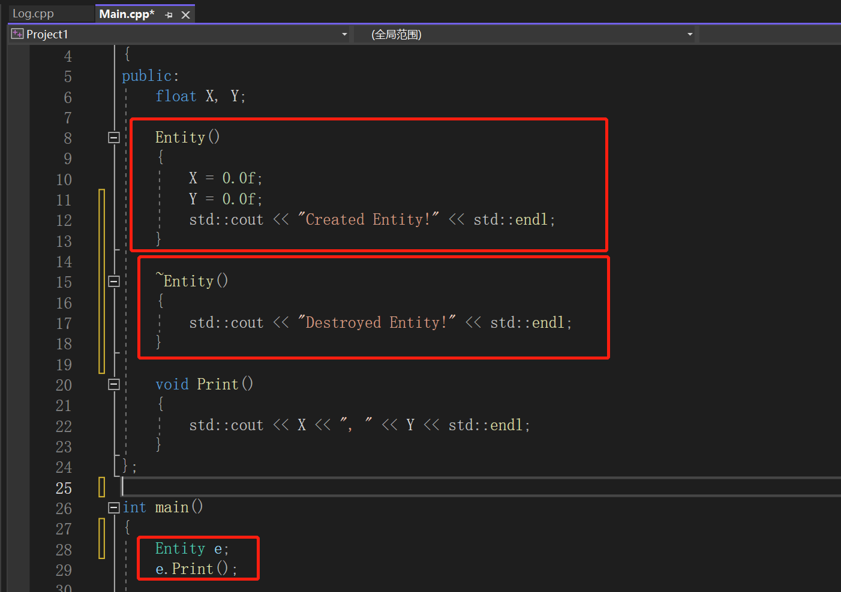Close the Main.cpp tab
Viewport: 841px width, 592px height.
186,15
